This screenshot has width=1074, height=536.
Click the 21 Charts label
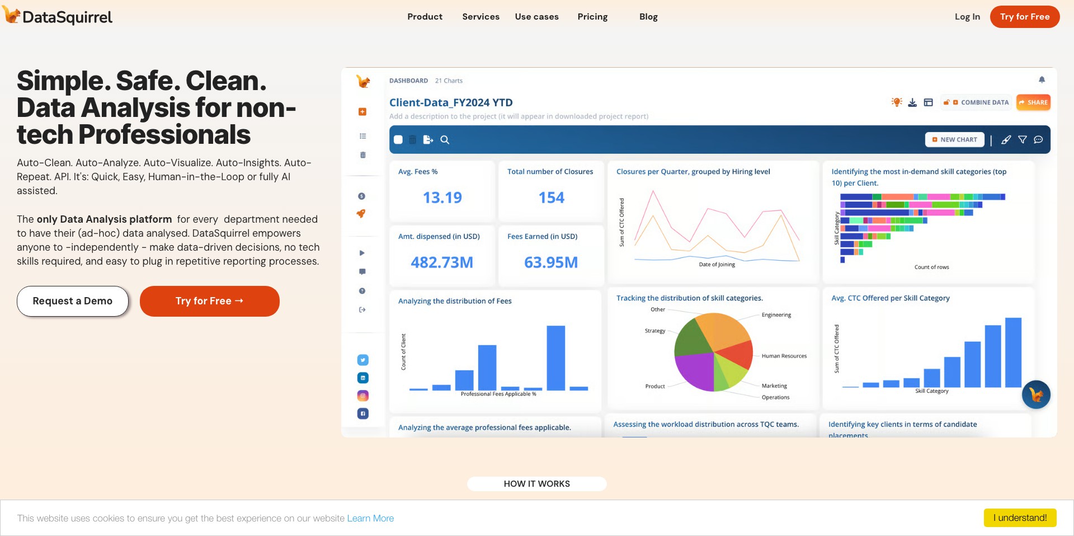pyautogui.click(x=449, y=81)
